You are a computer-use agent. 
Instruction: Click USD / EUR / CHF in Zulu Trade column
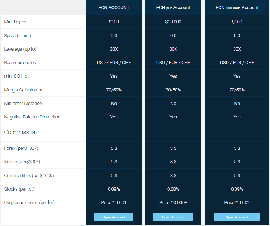pyautogui.click(x=237, y=63)
